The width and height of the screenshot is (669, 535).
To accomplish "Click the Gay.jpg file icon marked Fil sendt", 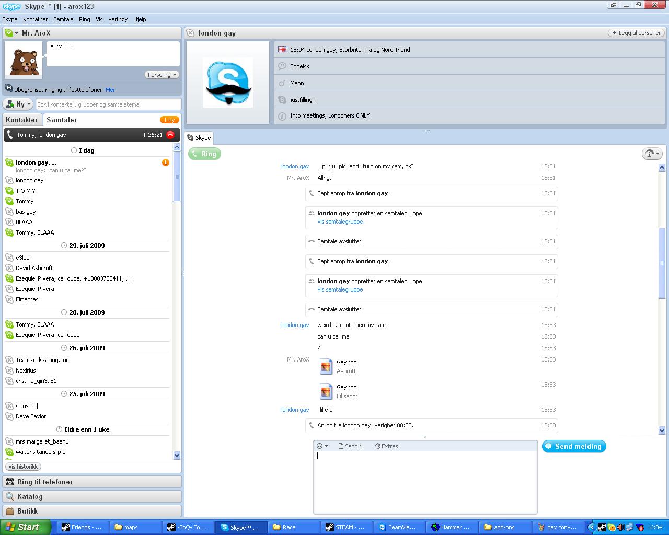I will [x=326, y=391].
